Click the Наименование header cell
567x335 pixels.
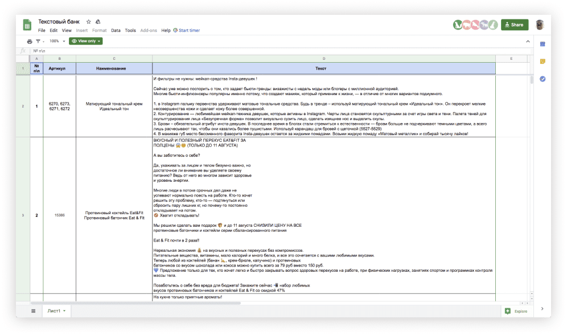tap(114, 68)
